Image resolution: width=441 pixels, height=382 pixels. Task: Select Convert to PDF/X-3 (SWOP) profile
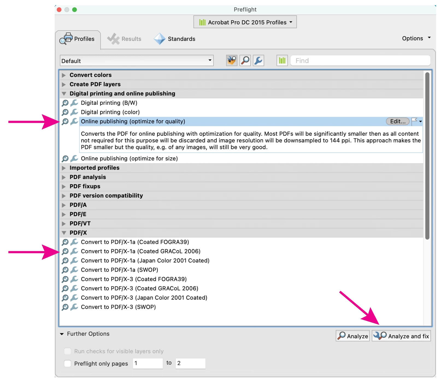click(118, 307)
